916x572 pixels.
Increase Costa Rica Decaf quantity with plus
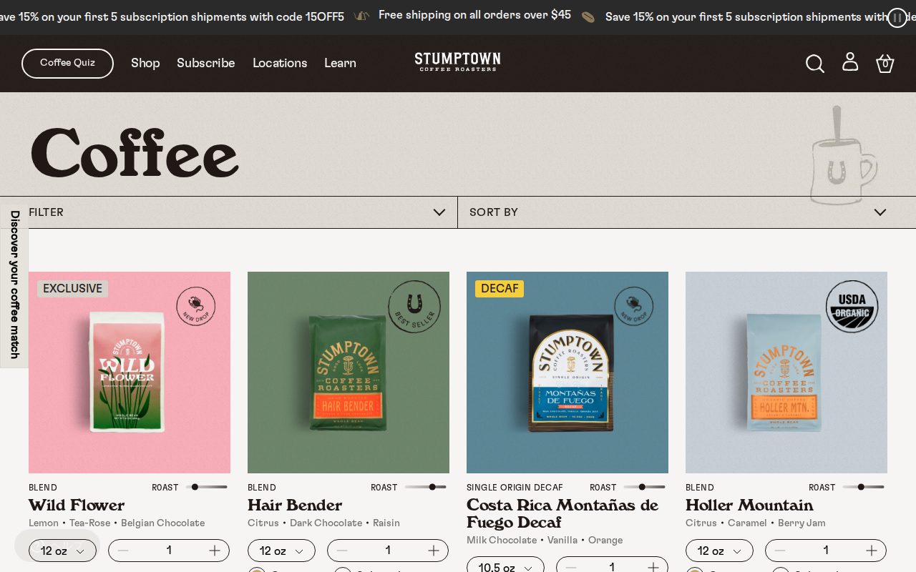[653, 567]
